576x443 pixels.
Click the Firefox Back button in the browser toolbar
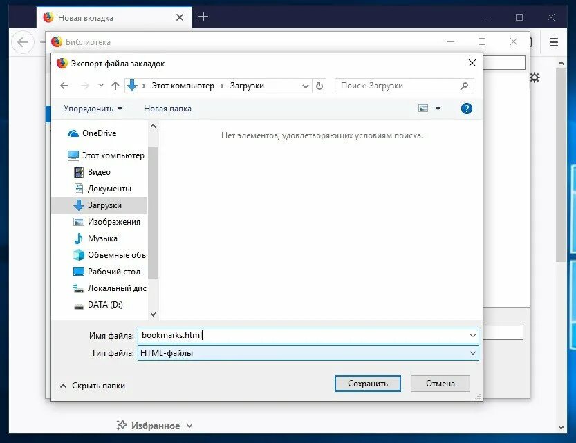click(x=23, y=43)
